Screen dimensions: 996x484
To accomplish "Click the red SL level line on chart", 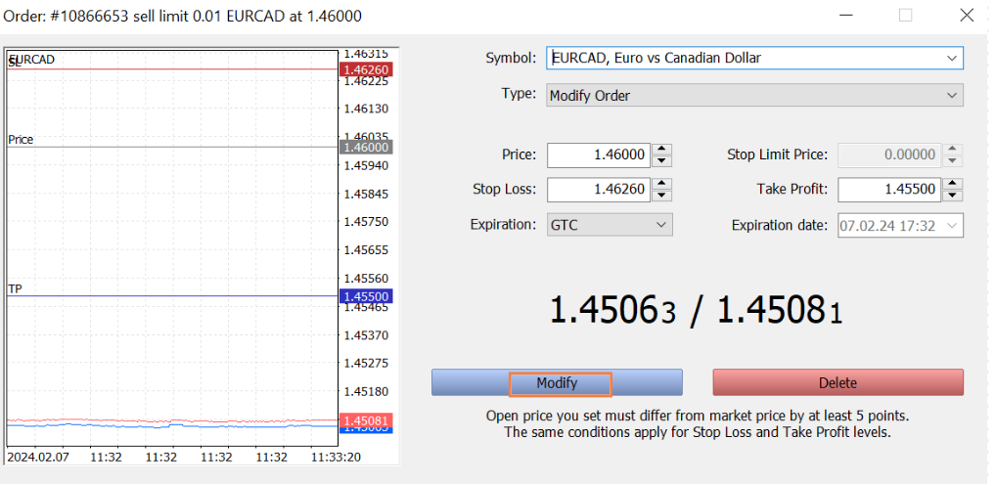I will 176,69.
